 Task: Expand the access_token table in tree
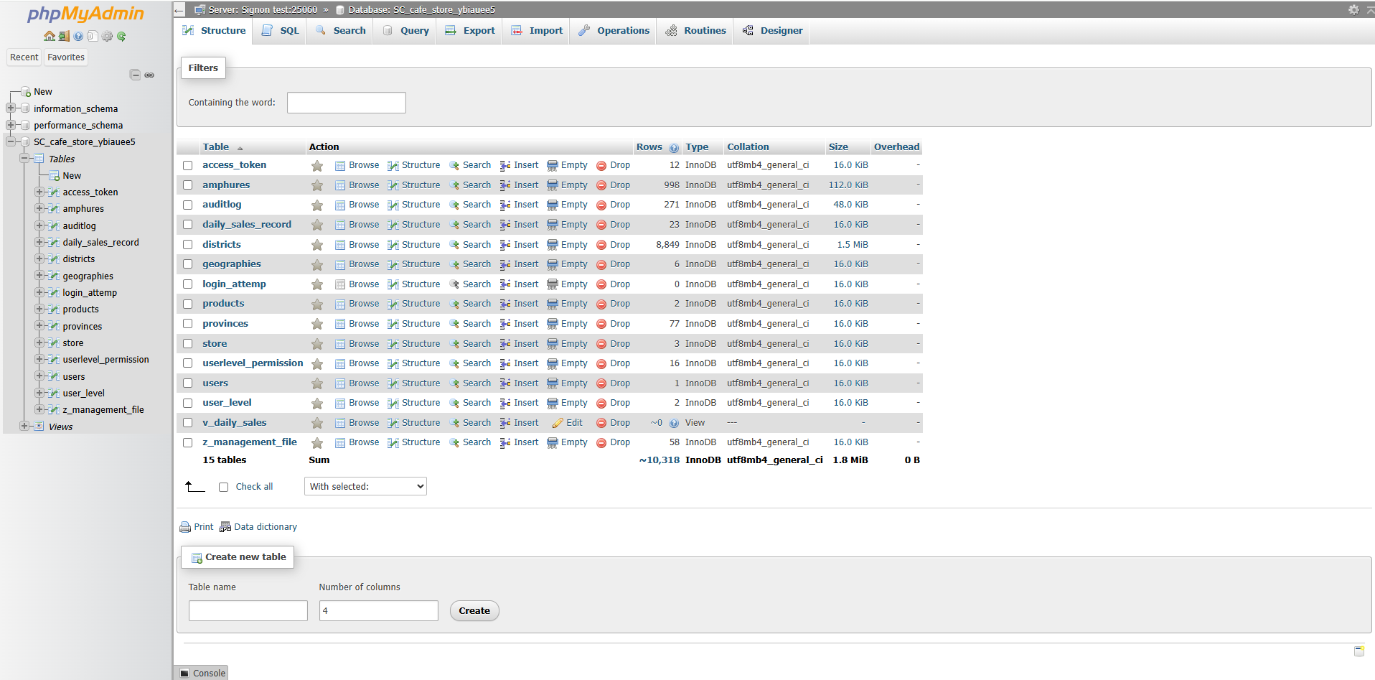click(39, 192)
